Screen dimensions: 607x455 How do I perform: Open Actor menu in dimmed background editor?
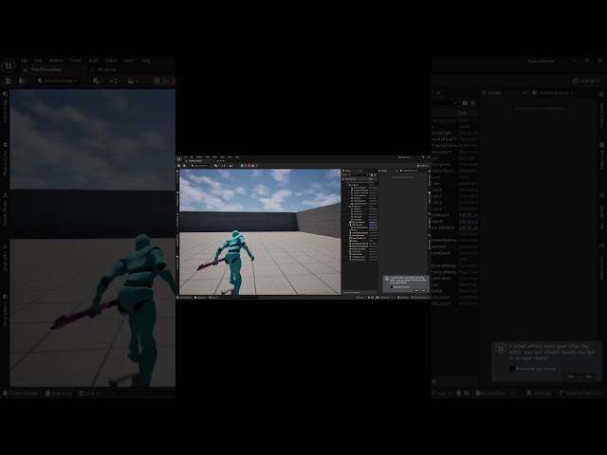click(x=129, y=61)
